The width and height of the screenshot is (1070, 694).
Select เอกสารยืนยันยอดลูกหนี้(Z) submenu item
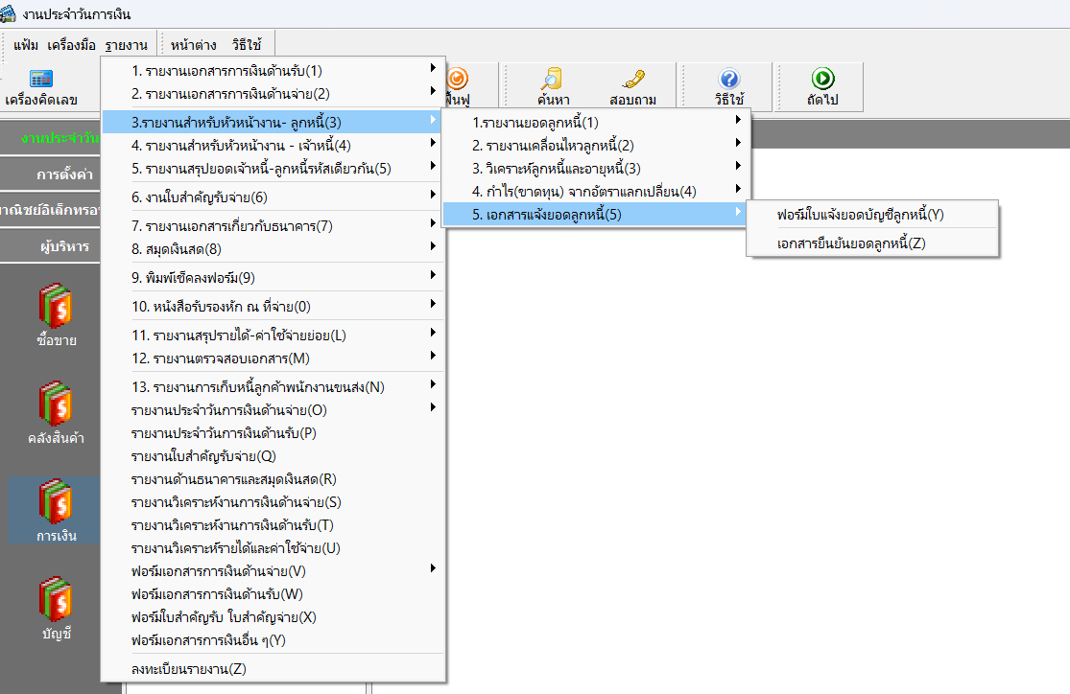[x=851, y=243]
